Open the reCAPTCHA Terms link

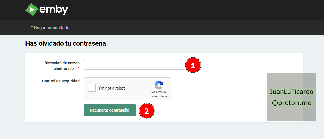164,96
